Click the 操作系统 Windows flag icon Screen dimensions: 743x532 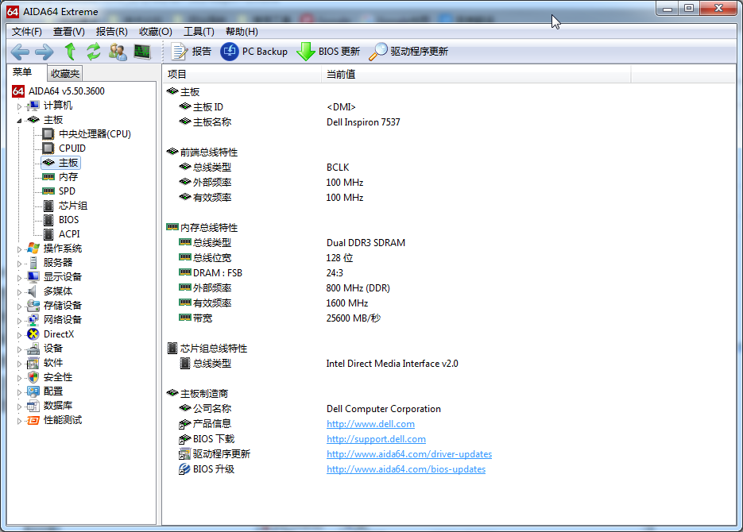point(33,249)
